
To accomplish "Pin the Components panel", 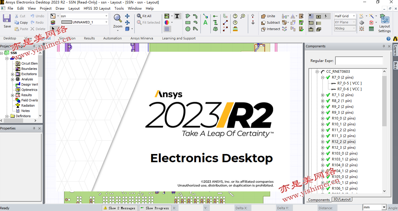I will click(384, 46).
